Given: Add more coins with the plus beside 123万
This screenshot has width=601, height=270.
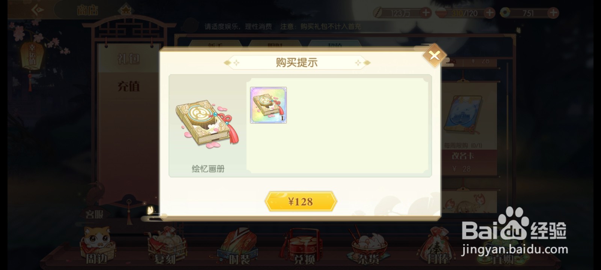Looking at the screenshot, I should [x=426, y=13].
